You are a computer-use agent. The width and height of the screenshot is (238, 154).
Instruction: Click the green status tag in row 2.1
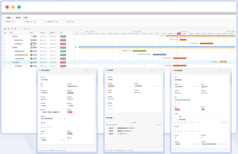63,51
